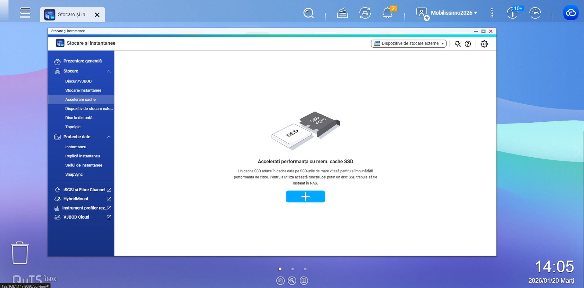Viewport: 584px width, 288px height.
Task: Open the Trash bin on desktop
Action: pos(20,253)
